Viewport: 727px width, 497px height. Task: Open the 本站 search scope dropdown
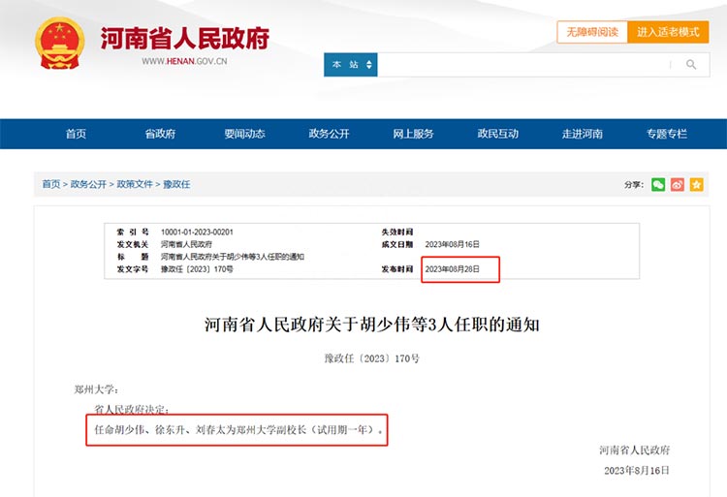[x=351, y=65]
